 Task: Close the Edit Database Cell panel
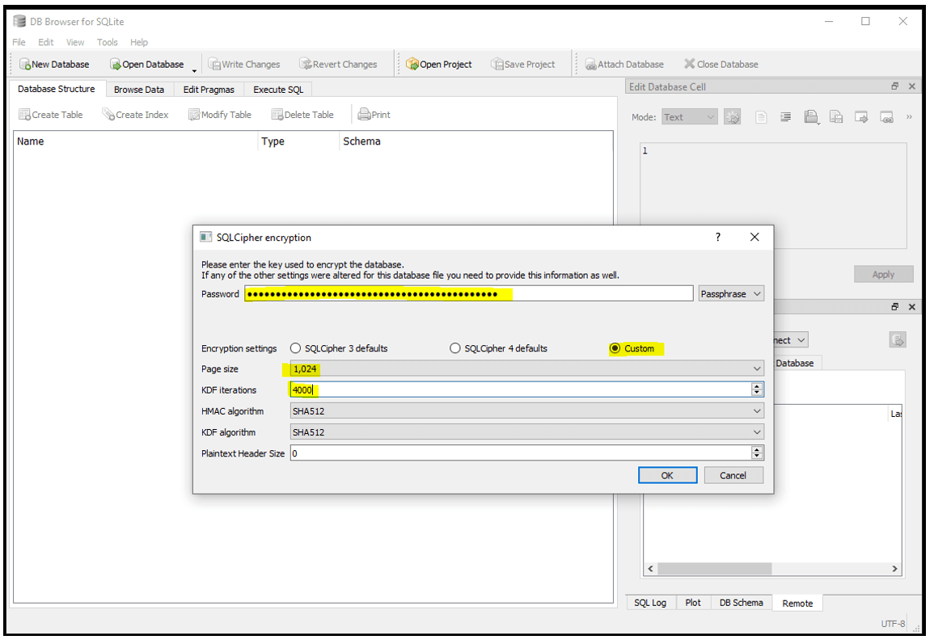point(912,86)
